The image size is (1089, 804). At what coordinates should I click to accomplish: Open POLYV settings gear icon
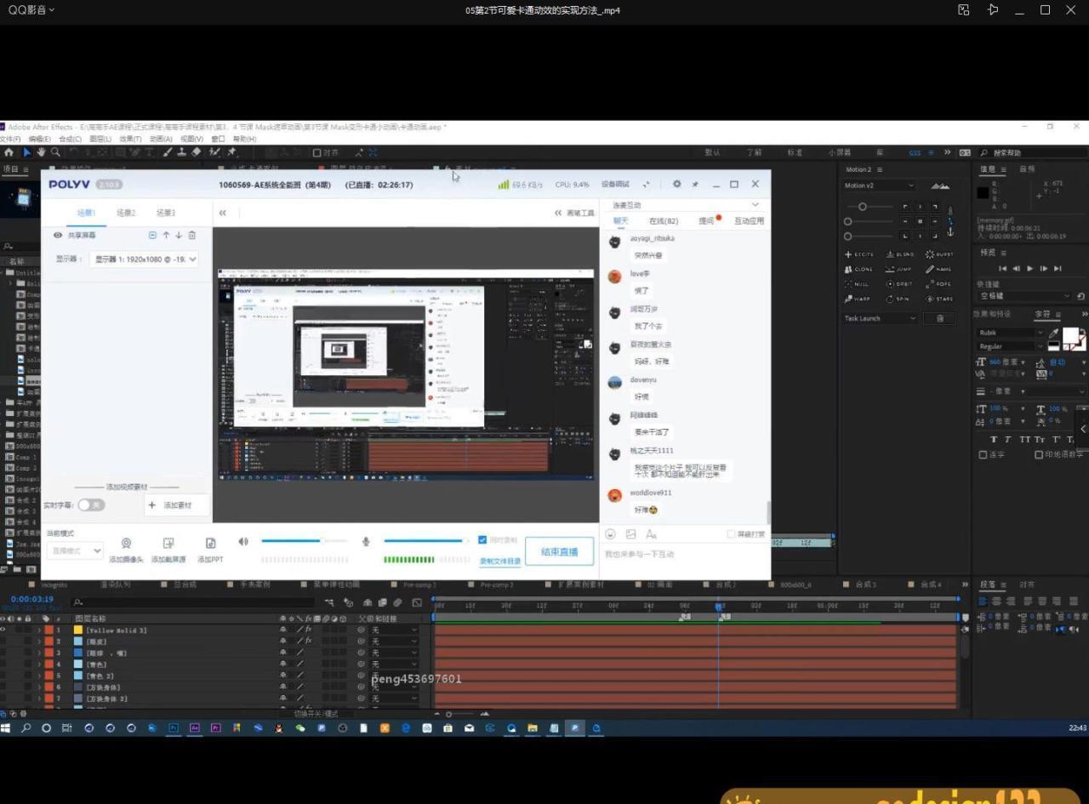[x=676, y=184]
